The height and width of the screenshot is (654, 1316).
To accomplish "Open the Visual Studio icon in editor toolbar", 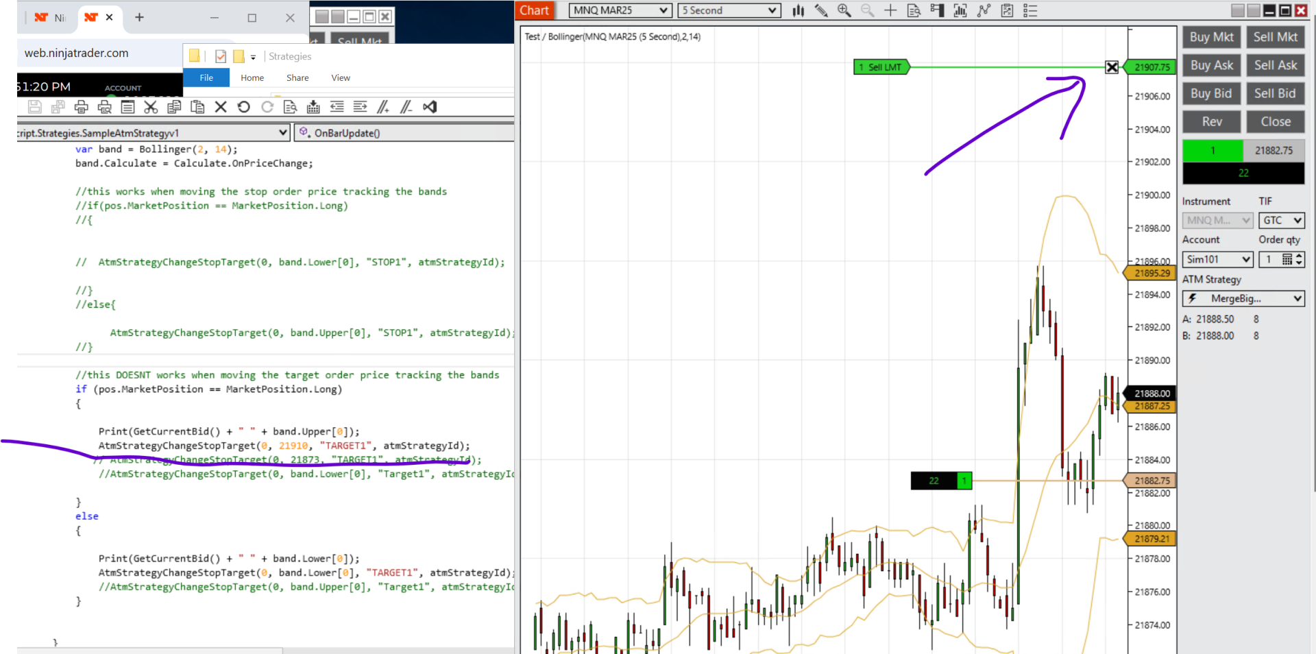I will [430, 107].
